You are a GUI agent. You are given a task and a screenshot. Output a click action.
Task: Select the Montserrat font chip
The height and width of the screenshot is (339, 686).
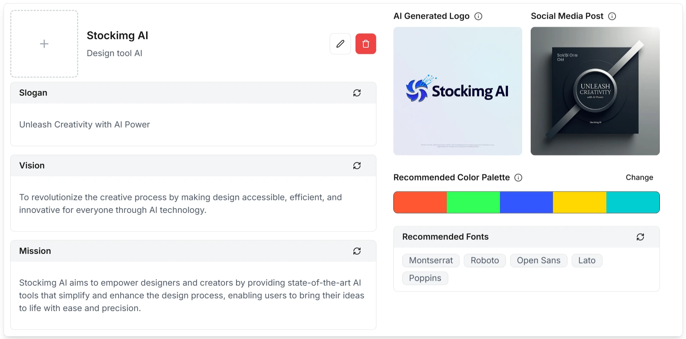point(431,261)
